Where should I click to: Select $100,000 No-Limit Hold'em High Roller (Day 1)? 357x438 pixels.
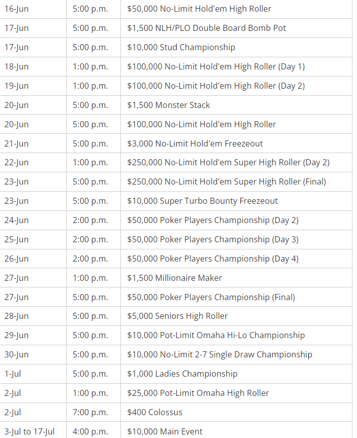216,67
